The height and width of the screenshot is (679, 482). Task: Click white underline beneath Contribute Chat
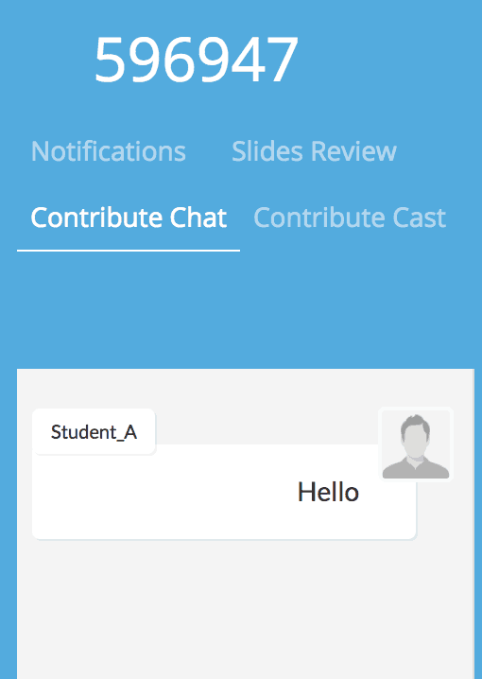129,251
